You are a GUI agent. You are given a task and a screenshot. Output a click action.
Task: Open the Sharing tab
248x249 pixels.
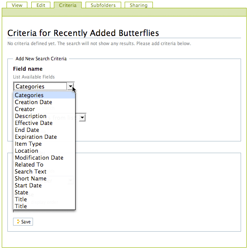pyautogui.click(x=139, y=5)
